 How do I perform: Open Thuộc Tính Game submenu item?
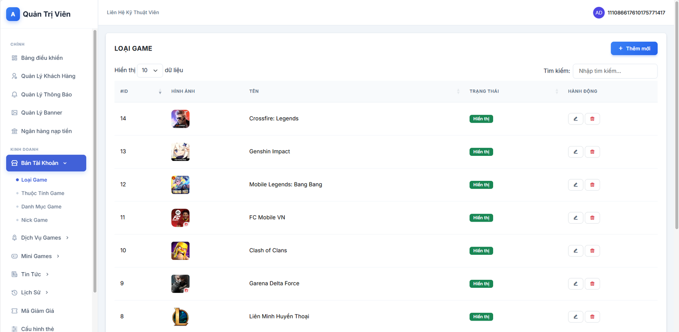[43, 193]
